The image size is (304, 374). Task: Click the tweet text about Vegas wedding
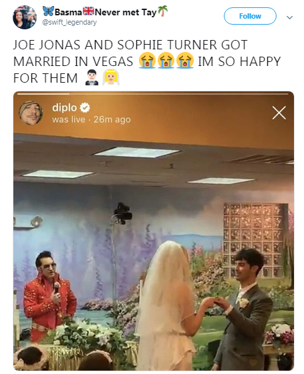point(147,61)
